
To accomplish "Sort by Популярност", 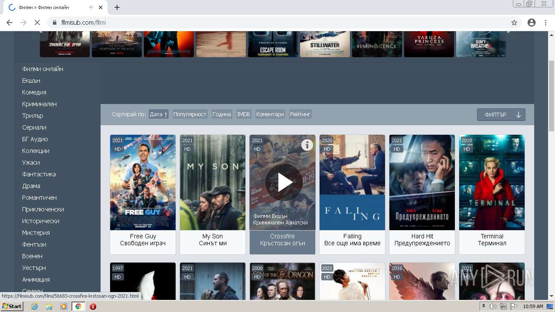I will (190, 114).
